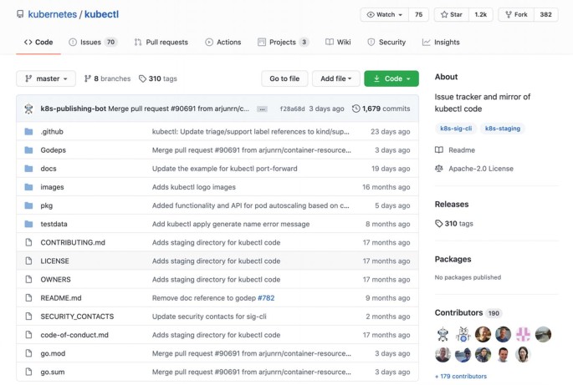Open the last contributor avatar in the second row

tap(523, 354)
